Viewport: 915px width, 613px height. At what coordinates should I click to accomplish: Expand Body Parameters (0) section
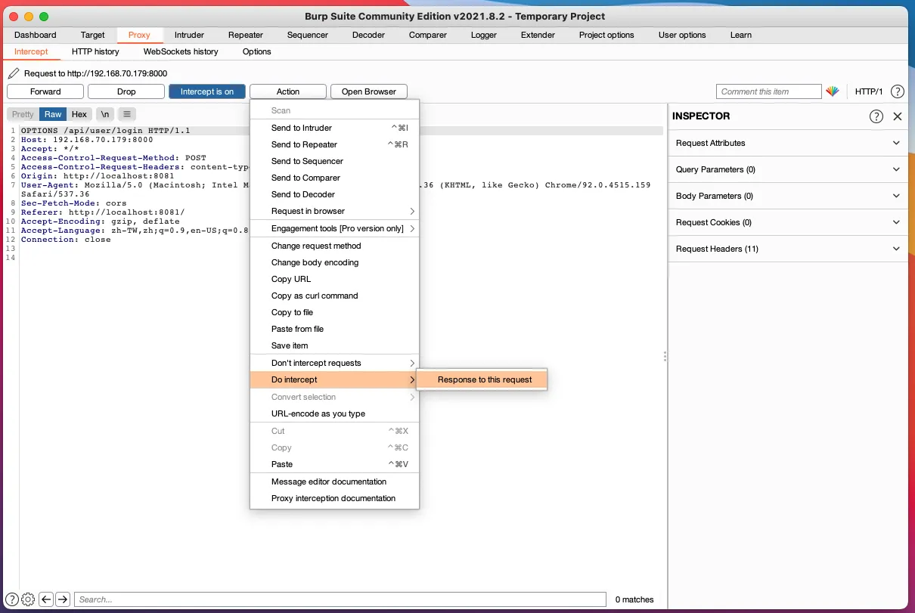coord(788,196)
